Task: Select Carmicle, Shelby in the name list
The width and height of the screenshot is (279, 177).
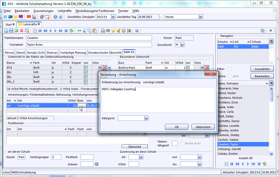Action: pyautogui.click(x=243, y=135)
